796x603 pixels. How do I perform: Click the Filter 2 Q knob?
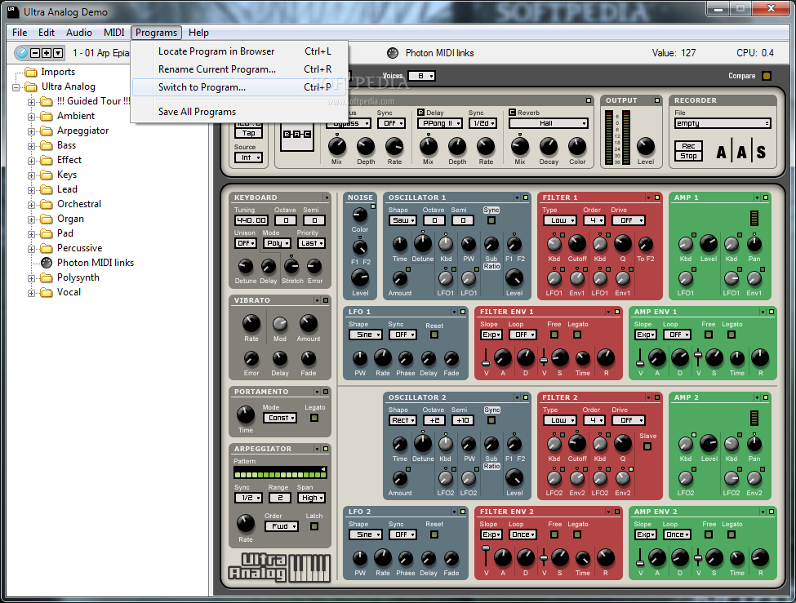pos(623,444)
